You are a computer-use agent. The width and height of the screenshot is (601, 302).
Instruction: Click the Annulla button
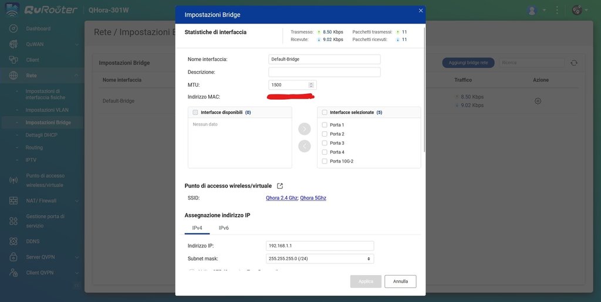point(400,281)
